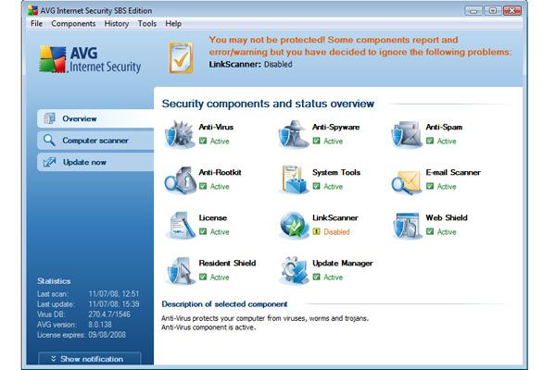Viewport: 556px width, 370px height.
Task: Select the E-mail Scanner label
Action: pos(453,172)
